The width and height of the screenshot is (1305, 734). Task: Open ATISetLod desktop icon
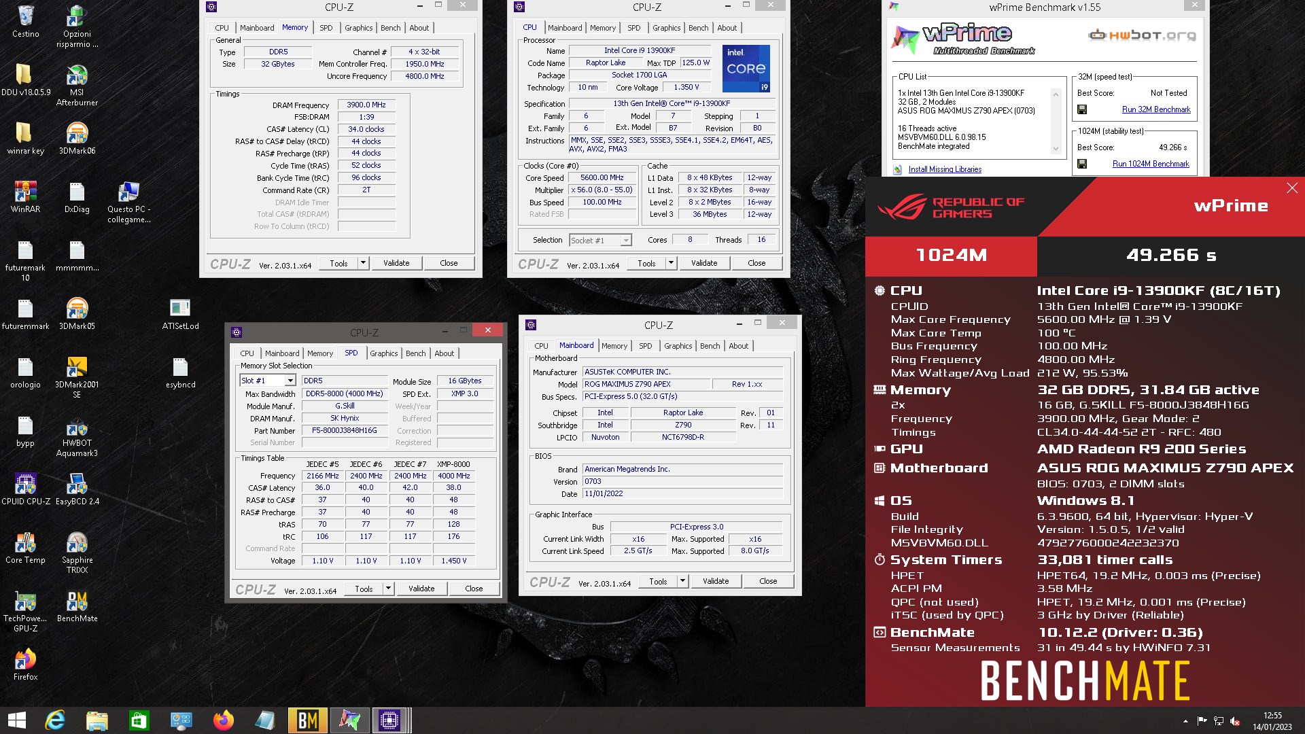click(180, 313)
